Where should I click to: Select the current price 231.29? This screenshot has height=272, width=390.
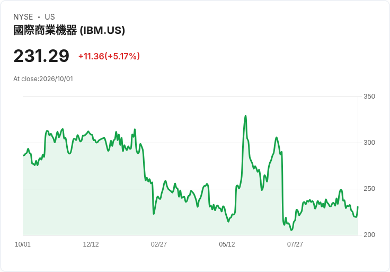(41, 56)
